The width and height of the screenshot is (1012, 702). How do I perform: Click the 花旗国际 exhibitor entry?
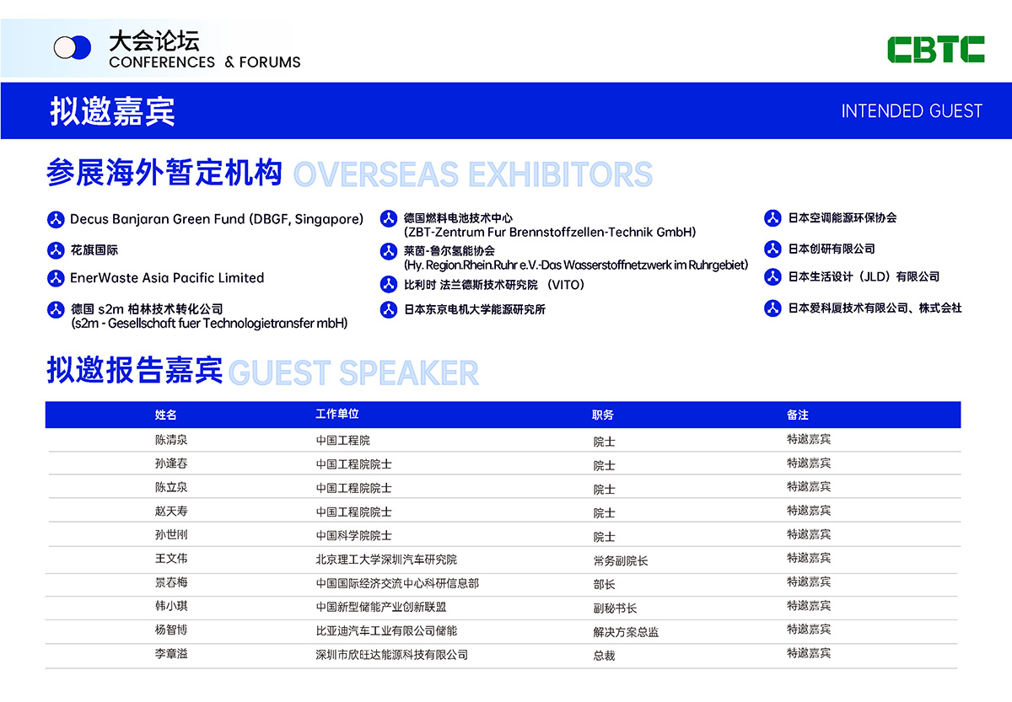[94, 250]
